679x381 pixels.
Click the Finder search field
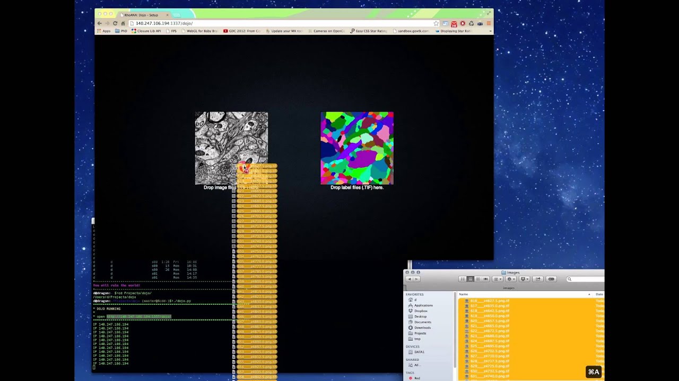point(585,279)
